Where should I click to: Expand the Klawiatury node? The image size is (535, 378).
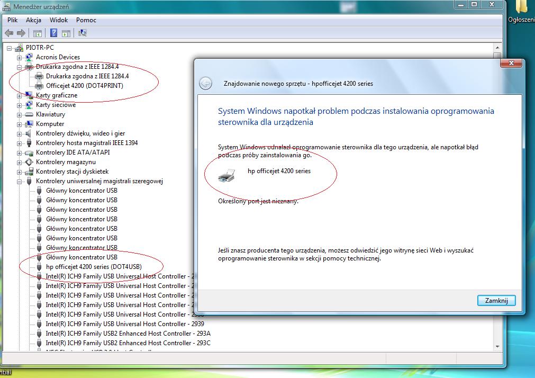coord(20,115)
